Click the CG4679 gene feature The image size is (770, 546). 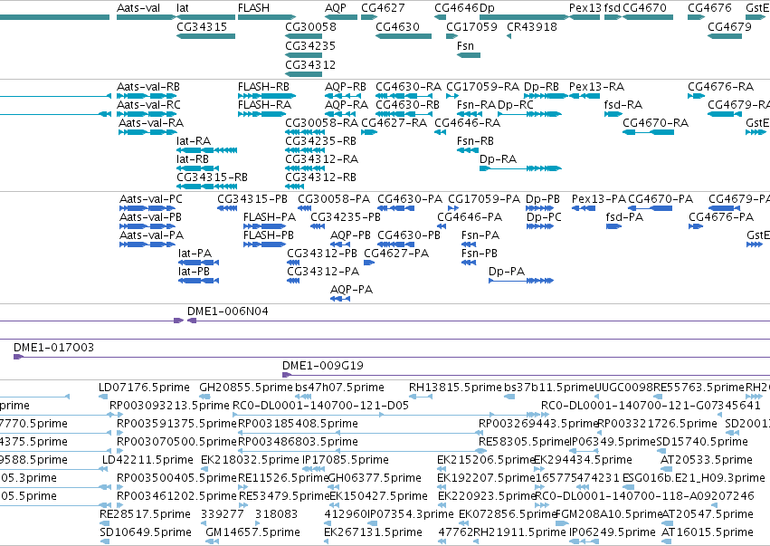(725, 36)
